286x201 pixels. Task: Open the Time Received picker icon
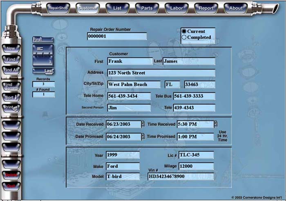click(x=216, y=124)
